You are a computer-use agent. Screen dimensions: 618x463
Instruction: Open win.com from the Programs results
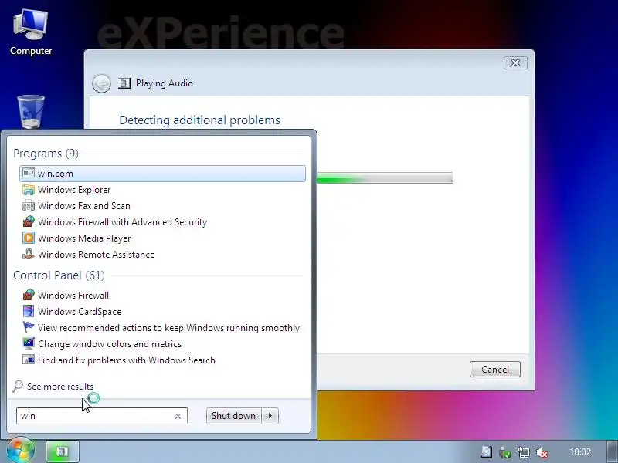tap(162, 174)
